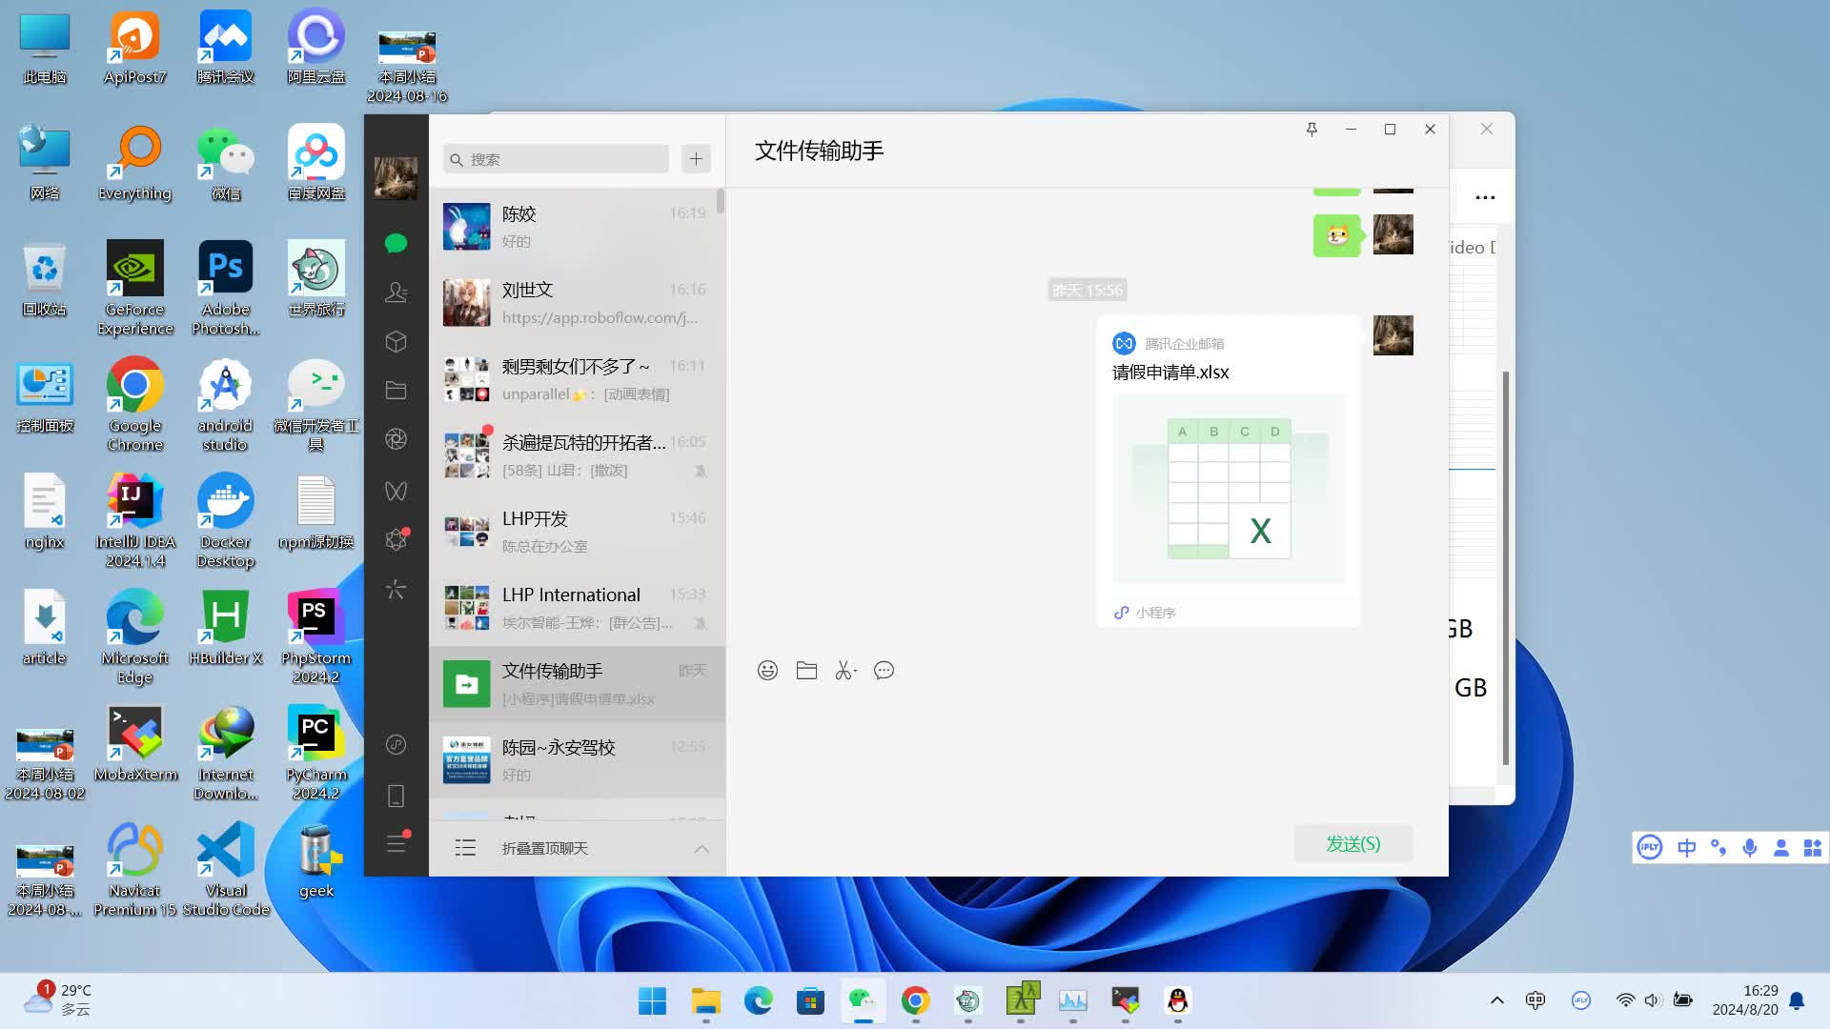Image resolution: width=1830 pixels, height=1029 pixels.
Task: Click the screenshot scissors icon in chat toolbar
Action: click(844, 671)
